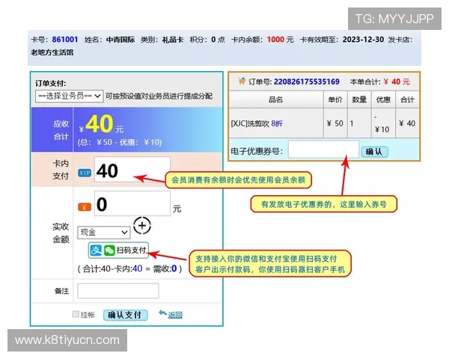Image resolution: width=449 pixels, height=359 pixels.
Task: Click the large yellow 40 amount due
Action: coord(100,124)
